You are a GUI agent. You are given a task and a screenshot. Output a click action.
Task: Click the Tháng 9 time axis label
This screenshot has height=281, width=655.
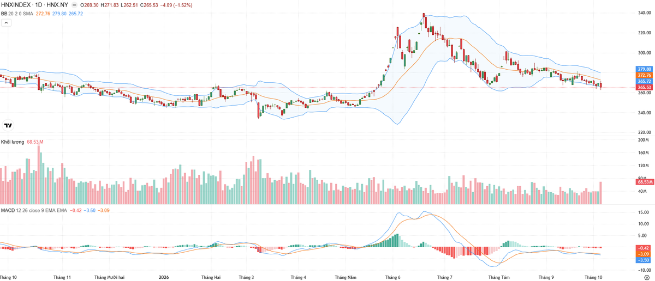[x=546, y=277]
